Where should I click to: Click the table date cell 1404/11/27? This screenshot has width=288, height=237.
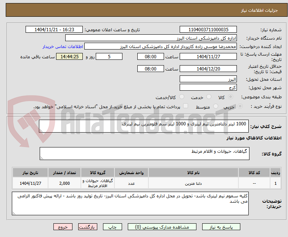(x=30, y=183)
